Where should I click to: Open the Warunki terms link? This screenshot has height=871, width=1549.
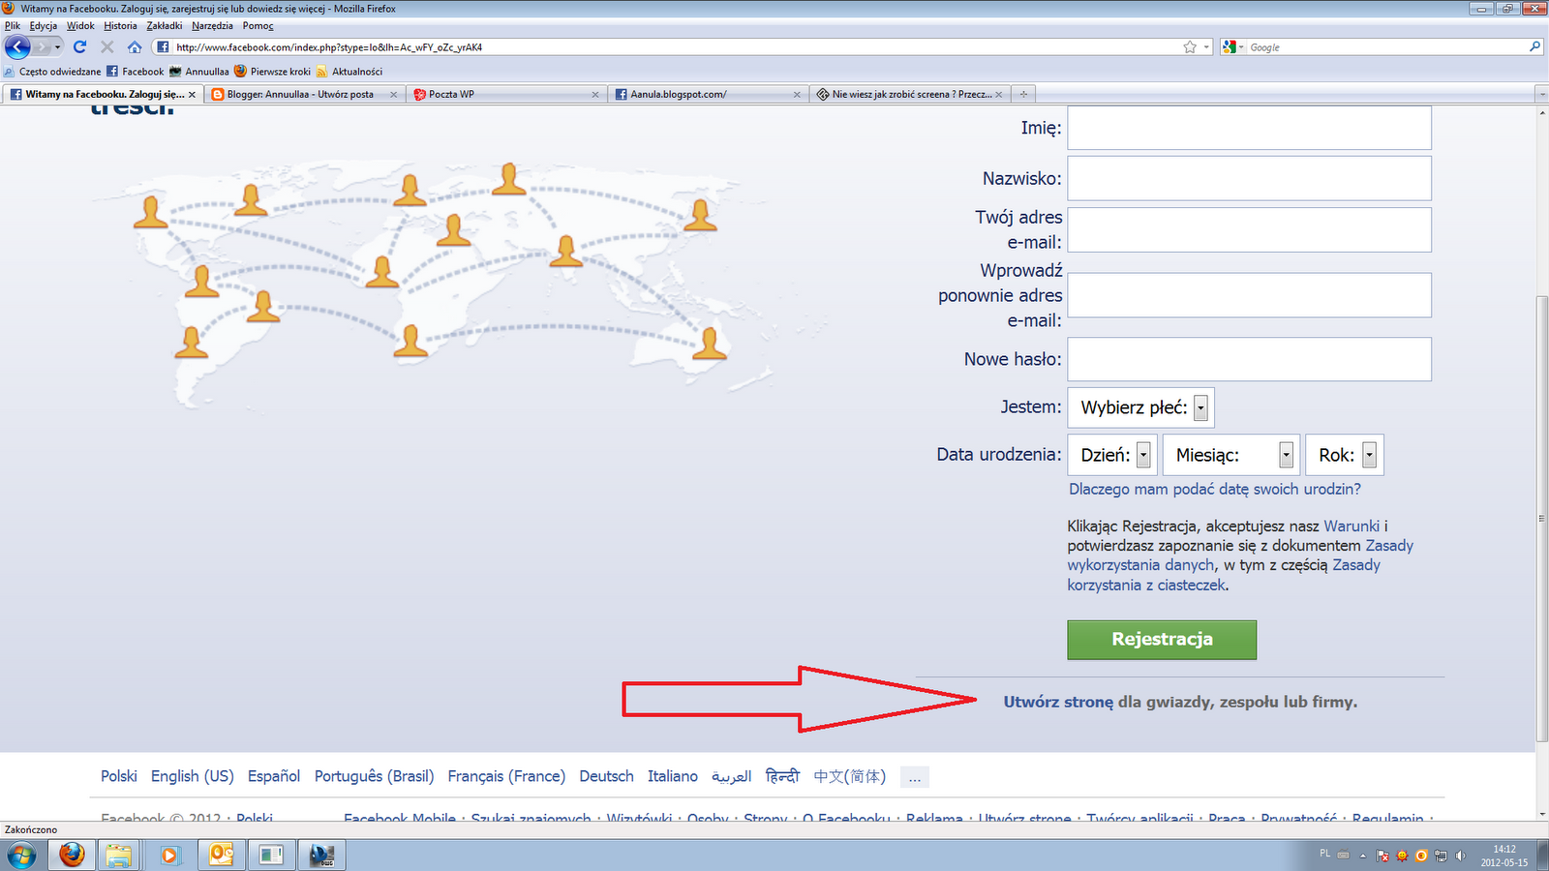coord(1352,526)
